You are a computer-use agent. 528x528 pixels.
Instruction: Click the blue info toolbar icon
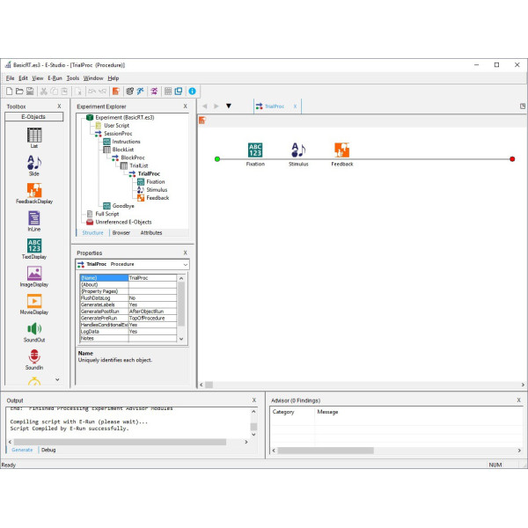192,91
